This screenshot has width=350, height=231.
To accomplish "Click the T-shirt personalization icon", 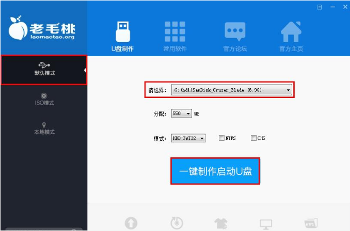I will coord(221,223).
